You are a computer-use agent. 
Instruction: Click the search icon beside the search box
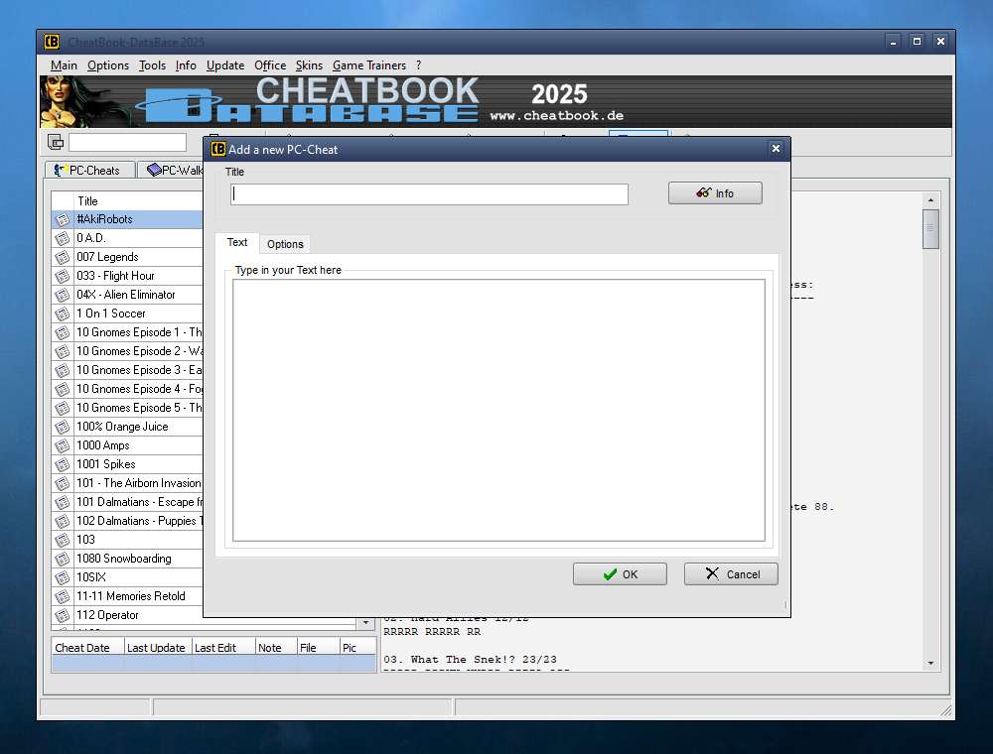click(x=56, y=142)
